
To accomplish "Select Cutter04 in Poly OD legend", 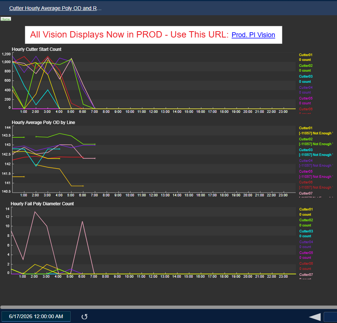I will point(306,161).
